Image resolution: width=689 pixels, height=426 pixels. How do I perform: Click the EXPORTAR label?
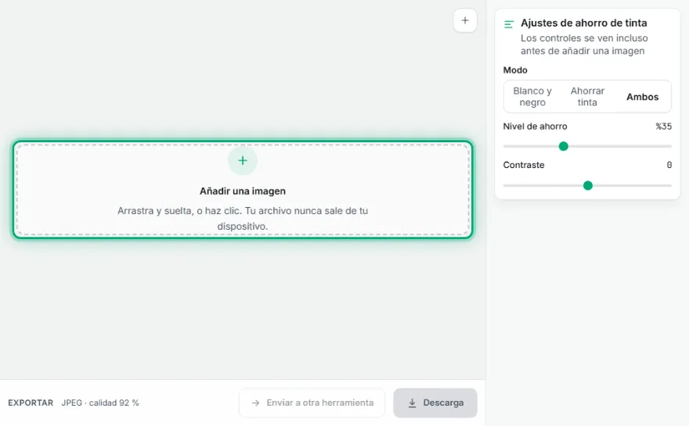tap(31, 403)
